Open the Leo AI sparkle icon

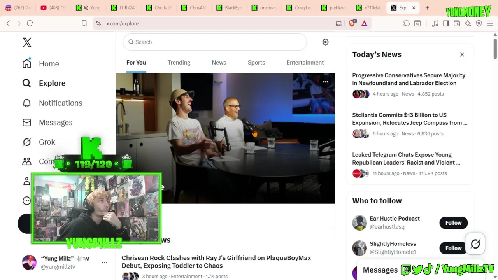point(468,23)
